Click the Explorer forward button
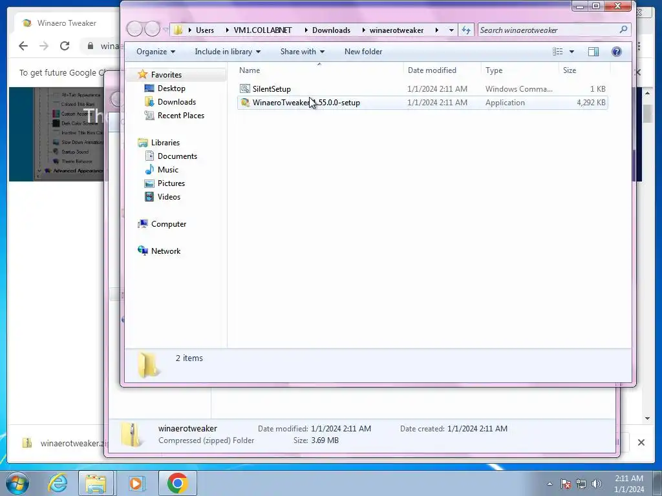Image resolution: width=662 pixels, height=496 pixels. pos(152,29)
